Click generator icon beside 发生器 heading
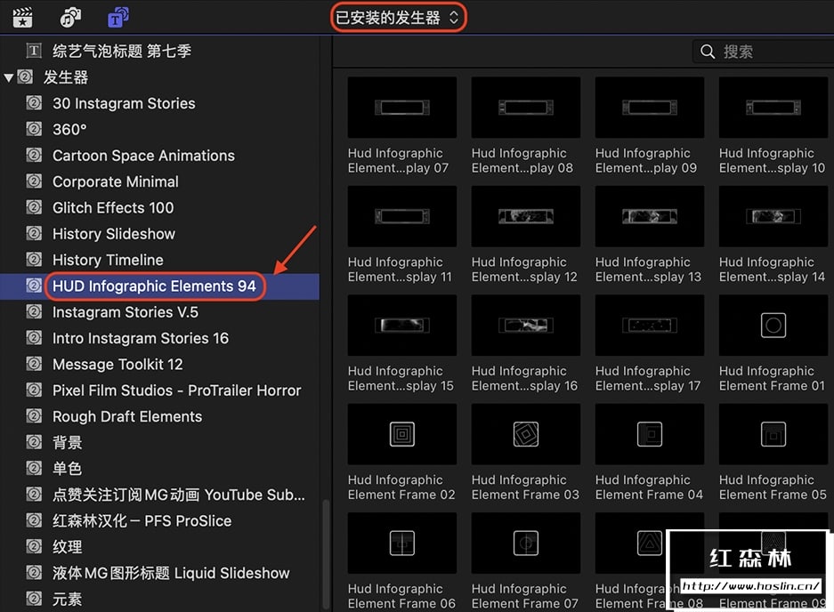Image resolution: width=834 pixels, height=612 pixels. (x=24, y=77)
